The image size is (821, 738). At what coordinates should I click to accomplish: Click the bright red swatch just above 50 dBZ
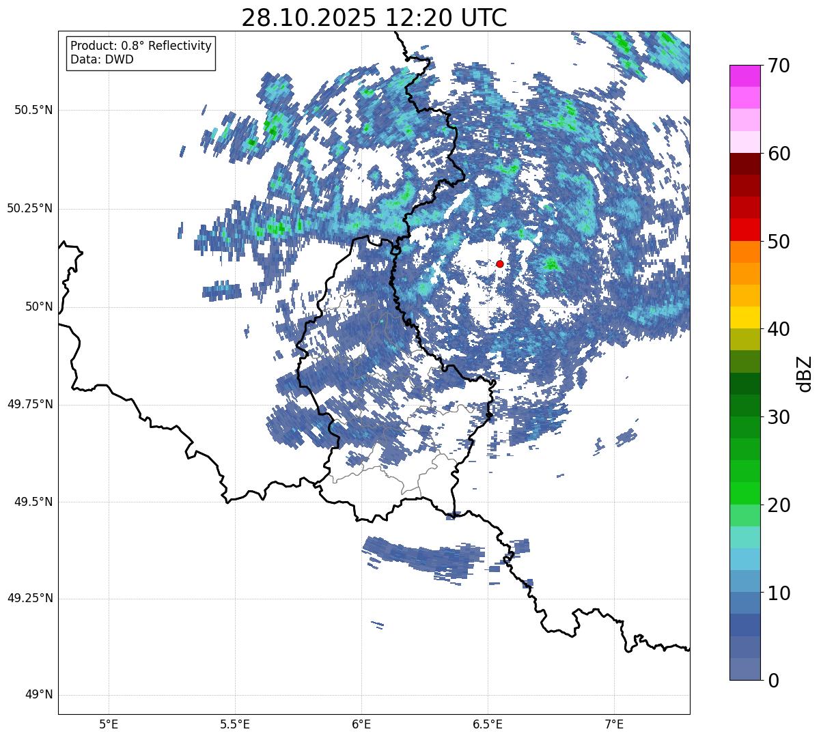(745, 230)
